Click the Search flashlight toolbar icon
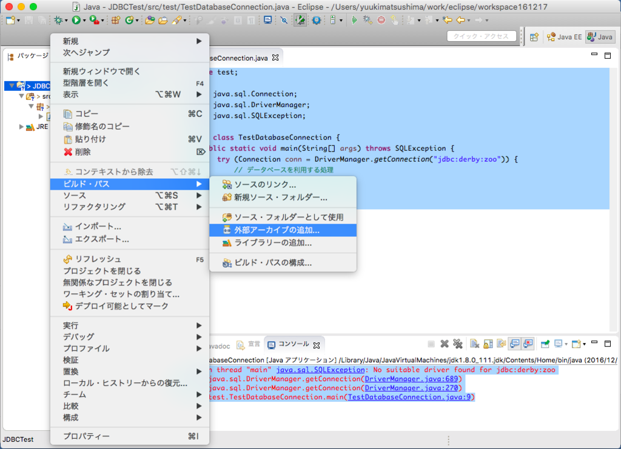Screen dimensions: 621x449 176,20
